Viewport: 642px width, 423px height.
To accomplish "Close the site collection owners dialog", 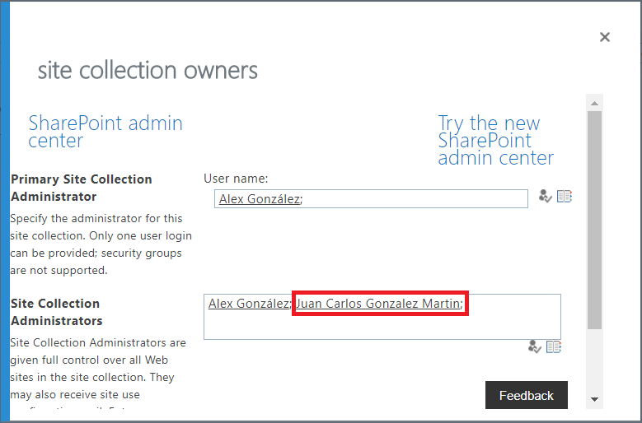I will point(605,37).
